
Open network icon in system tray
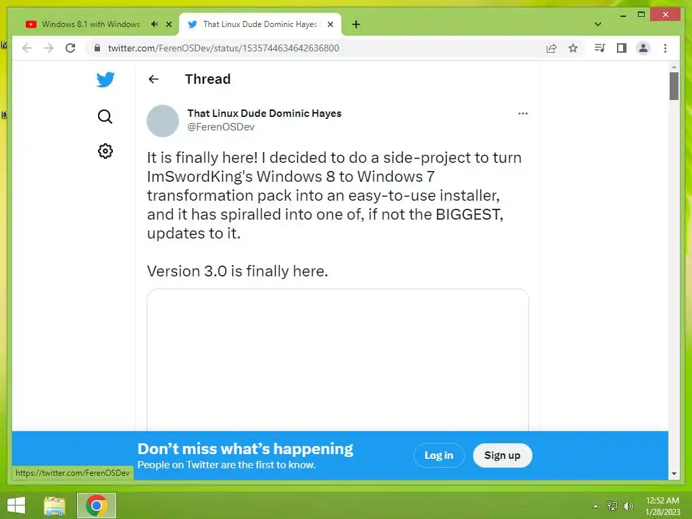click(x=612, y=505)
